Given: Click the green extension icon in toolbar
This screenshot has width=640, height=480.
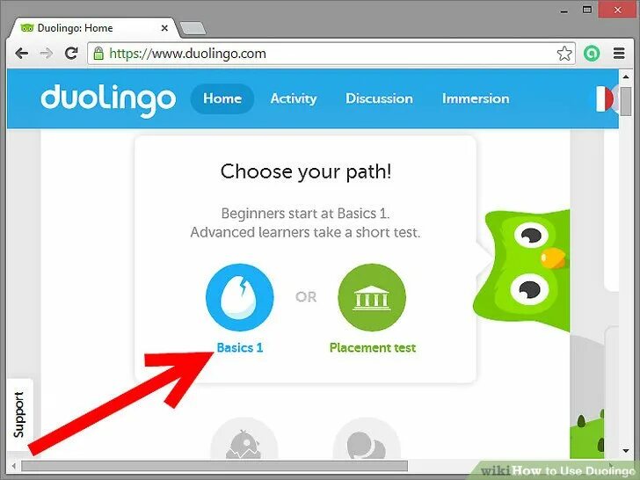Looking at the screenshot, I should 592,54.
